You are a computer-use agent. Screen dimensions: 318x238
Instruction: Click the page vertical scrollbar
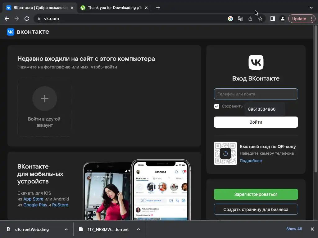click(316, 99)
